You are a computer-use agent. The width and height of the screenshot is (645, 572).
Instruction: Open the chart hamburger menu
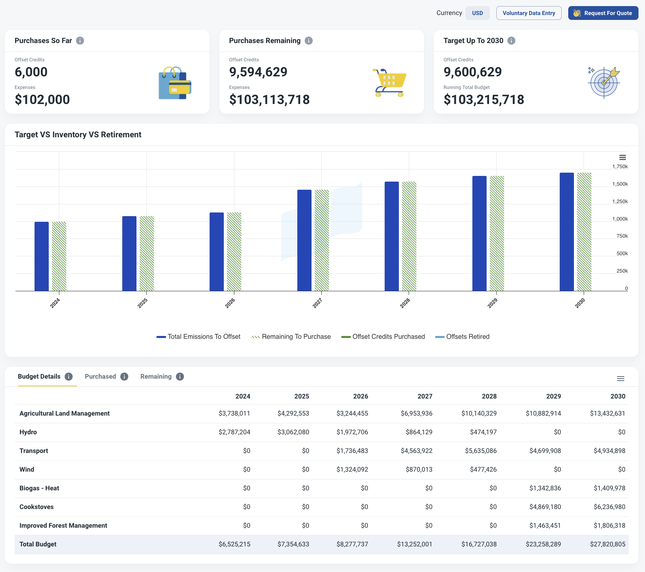(622, 158)
